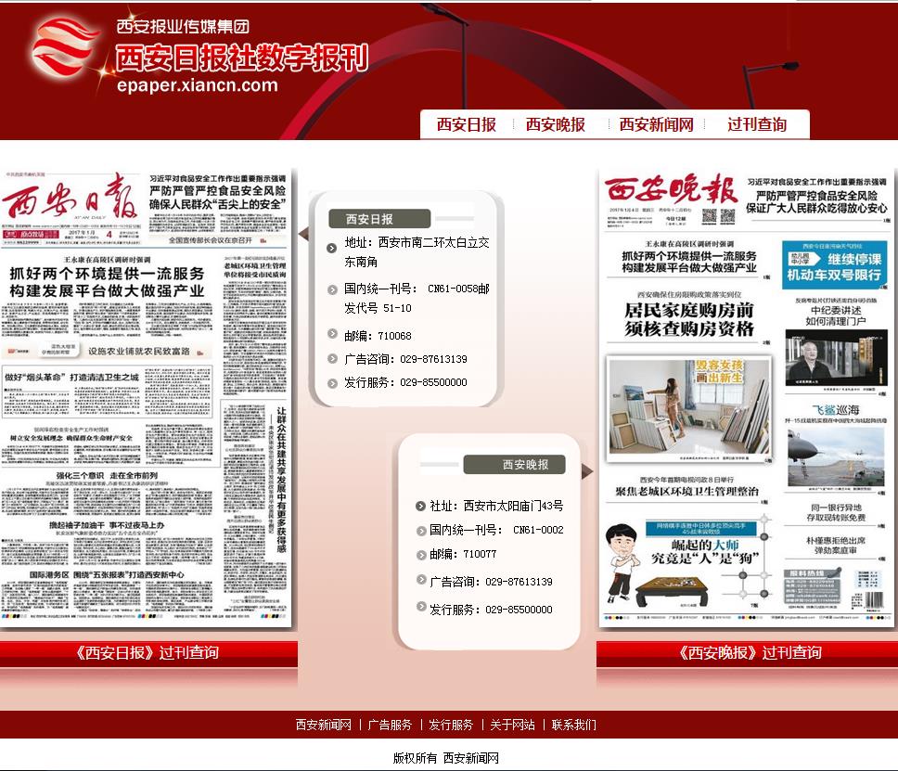The image size is (898, 771).
Task: Select postal code 710068 text
Action: coord(394,336)
